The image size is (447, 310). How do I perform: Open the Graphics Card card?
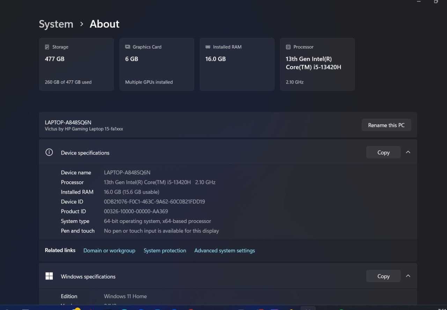tap(157, 64)
